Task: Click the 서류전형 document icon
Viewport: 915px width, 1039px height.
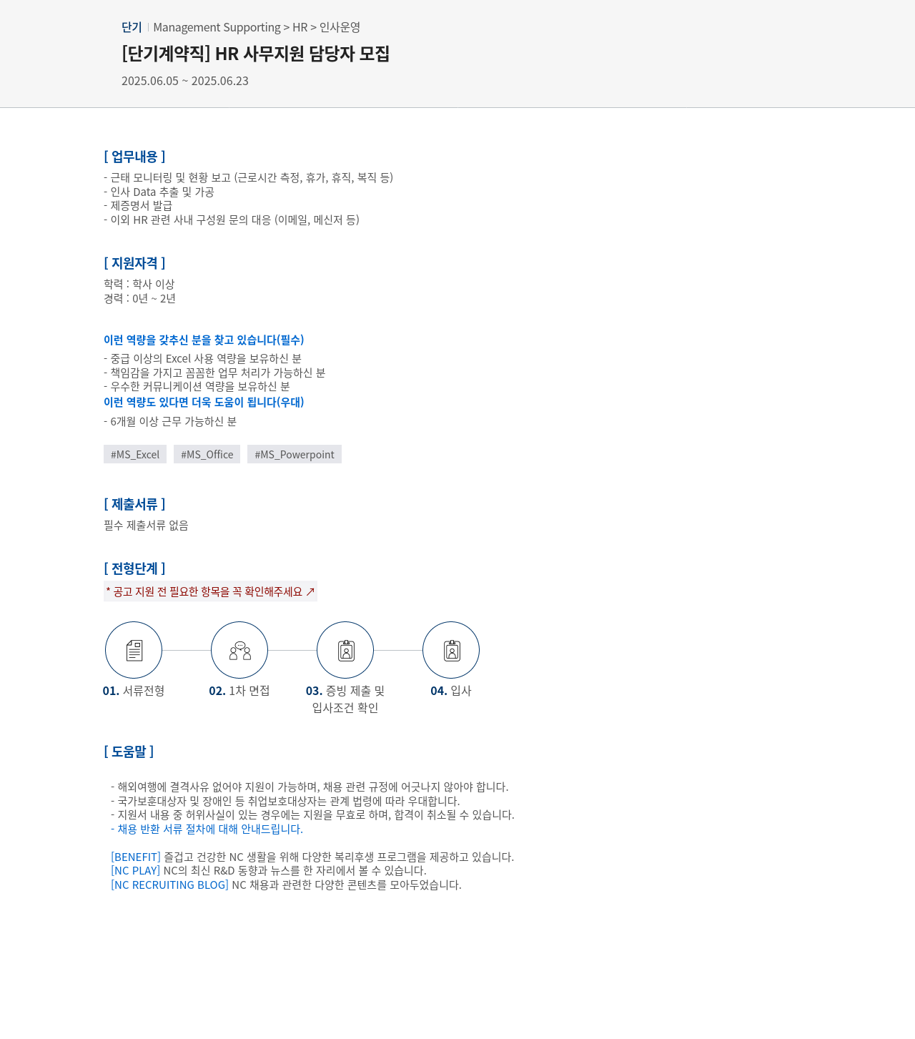Action: tap(134, 650)
